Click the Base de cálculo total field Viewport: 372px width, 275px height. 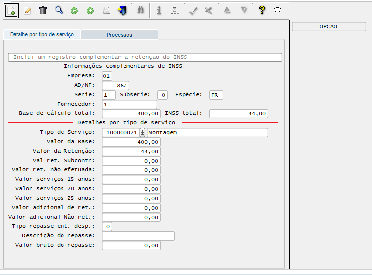131,114
